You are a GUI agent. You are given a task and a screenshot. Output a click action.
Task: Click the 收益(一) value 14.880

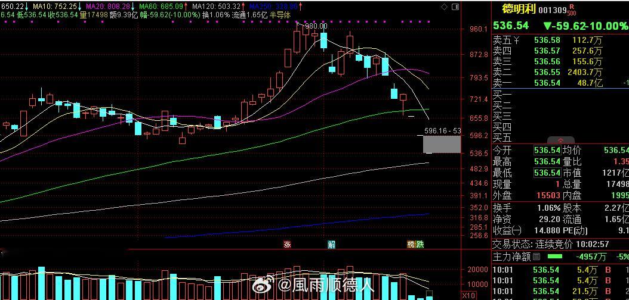[547, 230]
